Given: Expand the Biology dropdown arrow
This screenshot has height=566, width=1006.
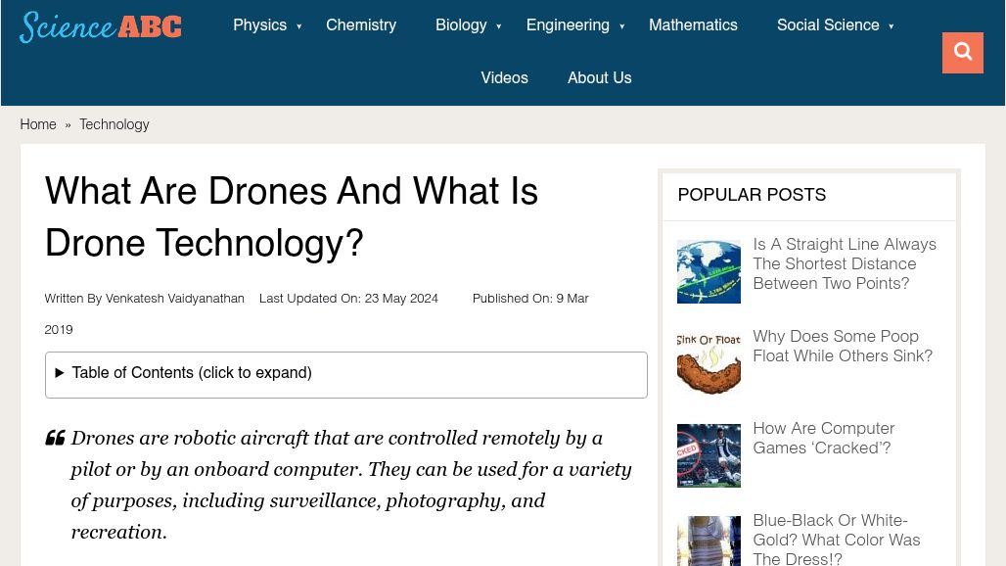Looking at the screenshot, I should pos(498,26).
